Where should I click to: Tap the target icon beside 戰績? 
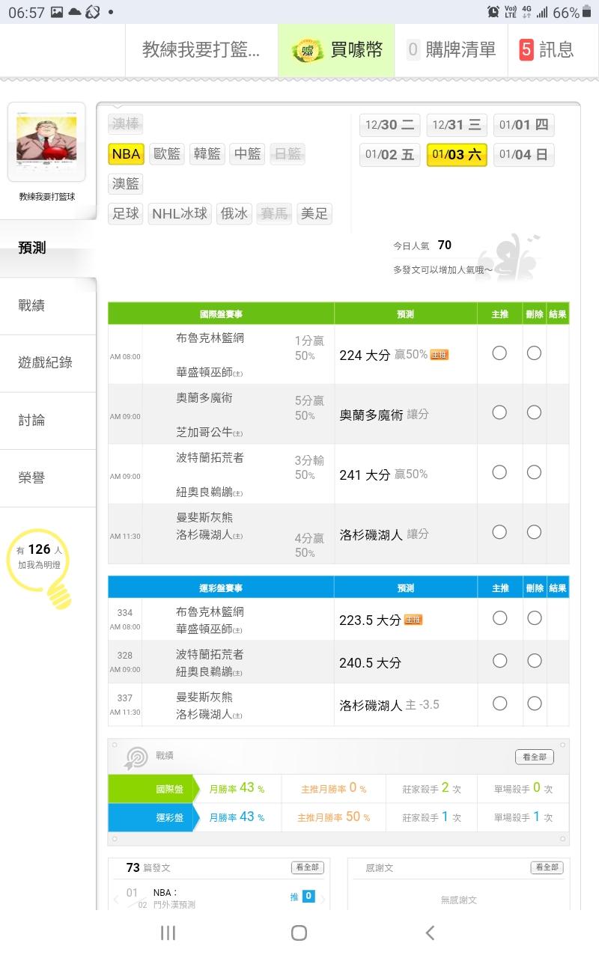coord(137,757)
